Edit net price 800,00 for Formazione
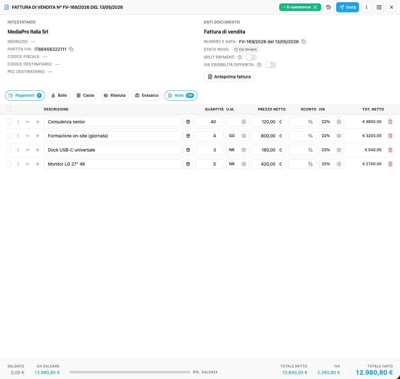The height and width of the screenshot is (379, 400). (269, 136)
